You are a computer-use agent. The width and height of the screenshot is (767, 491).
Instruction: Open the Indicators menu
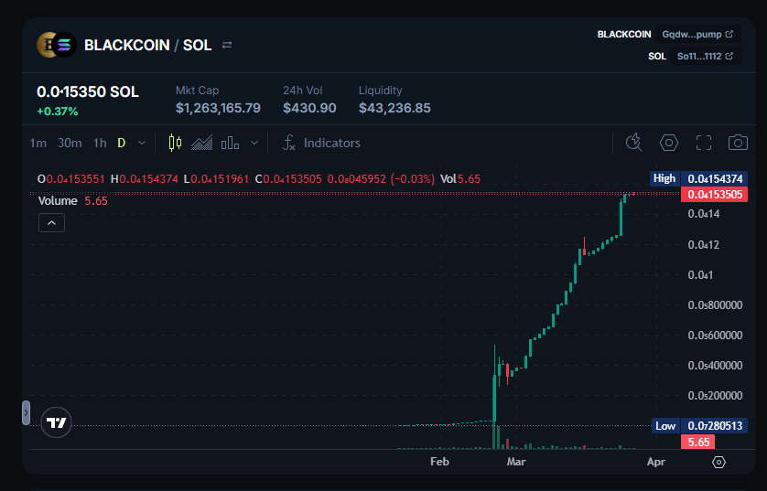coord(321,144)
